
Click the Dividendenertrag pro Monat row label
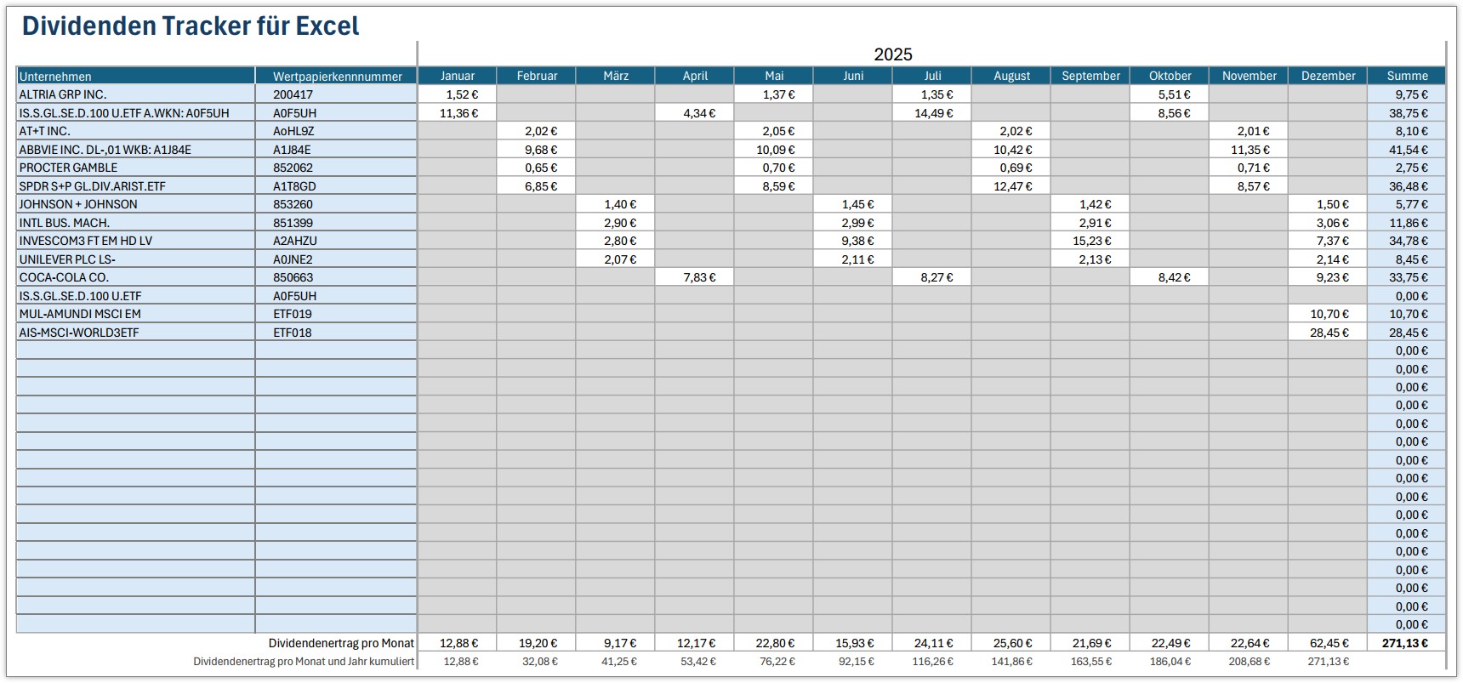(x=341, y=643)
